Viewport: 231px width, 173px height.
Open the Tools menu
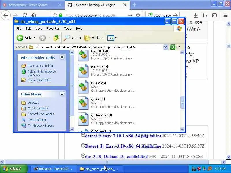(x=68, y=29)
